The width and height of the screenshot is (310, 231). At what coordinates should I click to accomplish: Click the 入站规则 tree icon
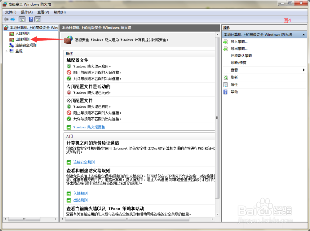(x=12, y=33)
